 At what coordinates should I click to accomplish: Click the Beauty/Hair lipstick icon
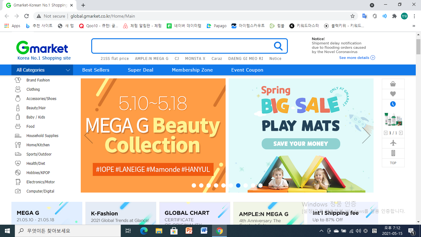click(x=18, y=108)
